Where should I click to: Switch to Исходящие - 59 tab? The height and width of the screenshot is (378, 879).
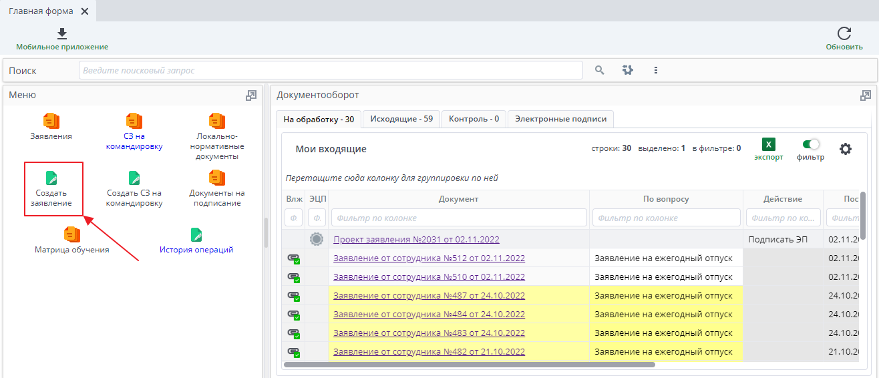[x=401, y=119]
